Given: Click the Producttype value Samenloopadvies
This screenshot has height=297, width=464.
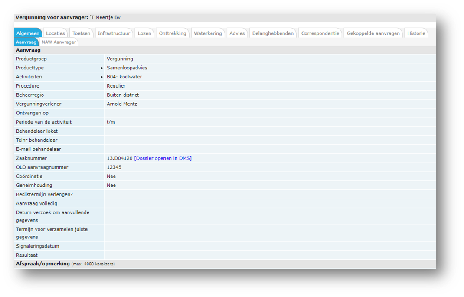Looking at the screenshot, I should click(x=127, y=68).
